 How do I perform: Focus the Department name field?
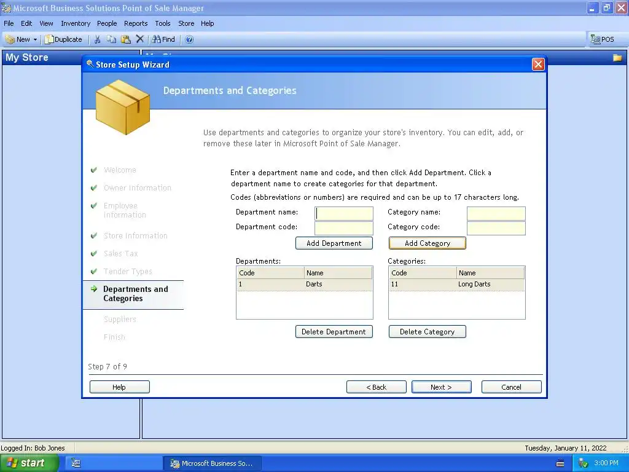344,213
